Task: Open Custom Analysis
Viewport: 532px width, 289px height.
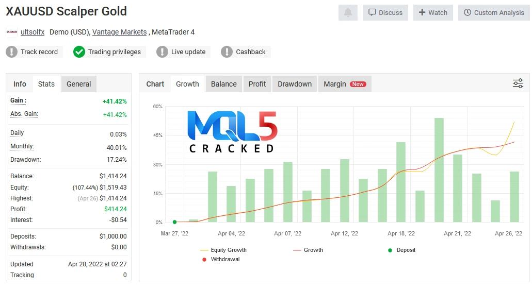Action: pos(494,12)
